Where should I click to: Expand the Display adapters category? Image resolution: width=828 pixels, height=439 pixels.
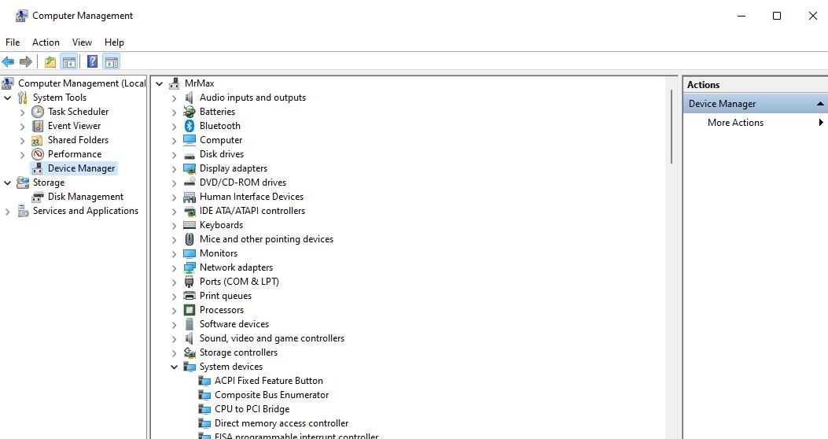point(175,169)
